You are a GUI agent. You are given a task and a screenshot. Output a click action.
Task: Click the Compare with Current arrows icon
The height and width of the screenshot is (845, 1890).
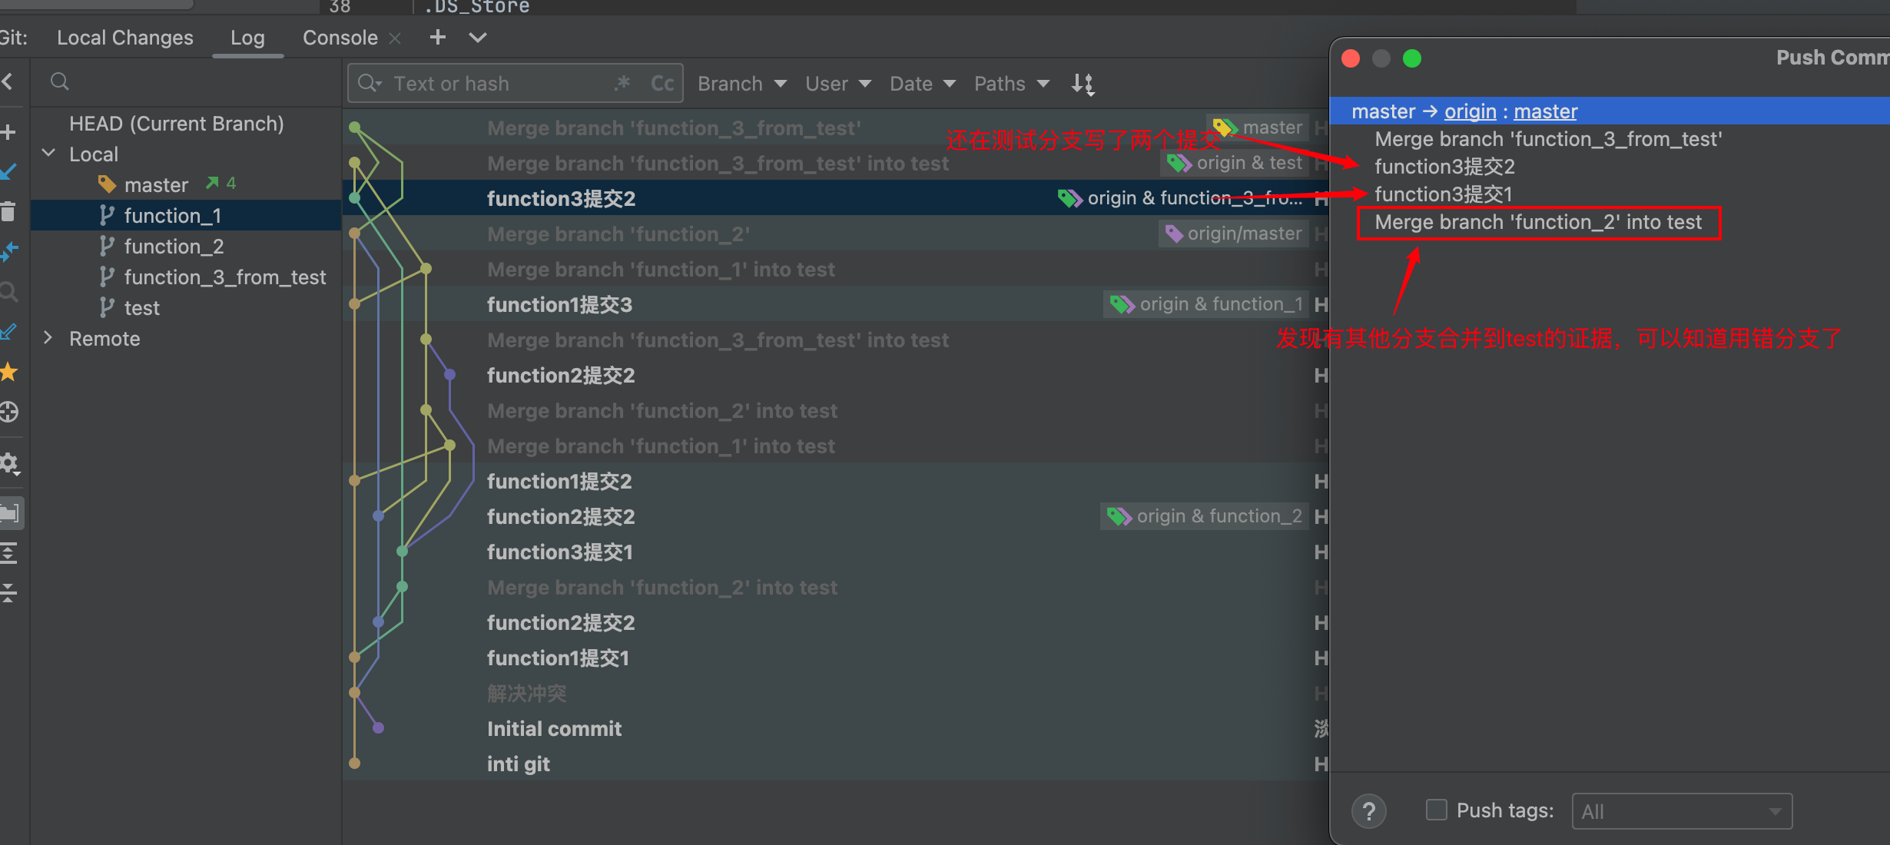click(8, 251)
